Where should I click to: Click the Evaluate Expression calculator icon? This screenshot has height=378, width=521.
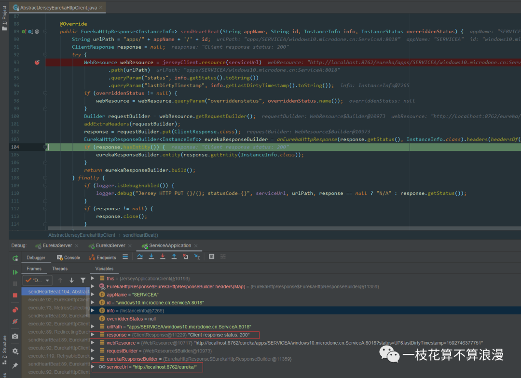pyautogui.click(x=211, y=257)
